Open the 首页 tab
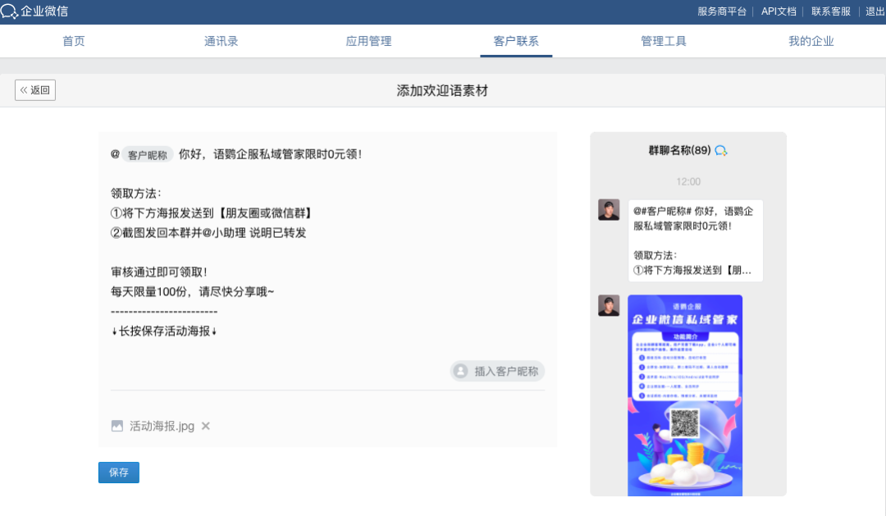Image resolution: width=886 pixels, height=516 pixels. (x=74, y=41)
